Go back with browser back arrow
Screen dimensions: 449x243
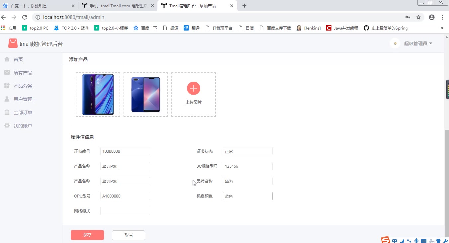pos(4,17)
